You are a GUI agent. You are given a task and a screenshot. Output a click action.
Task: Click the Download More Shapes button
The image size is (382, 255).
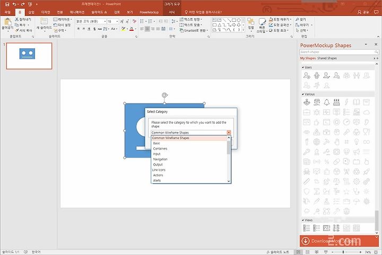click(339, 241)
